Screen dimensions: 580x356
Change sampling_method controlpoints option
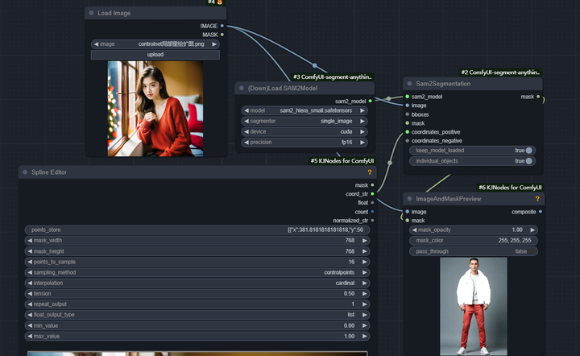coord(197,272)
